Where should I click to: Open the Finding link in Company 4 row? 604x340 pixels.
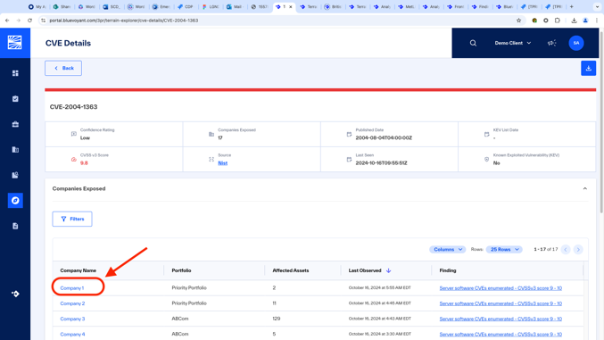501,335
